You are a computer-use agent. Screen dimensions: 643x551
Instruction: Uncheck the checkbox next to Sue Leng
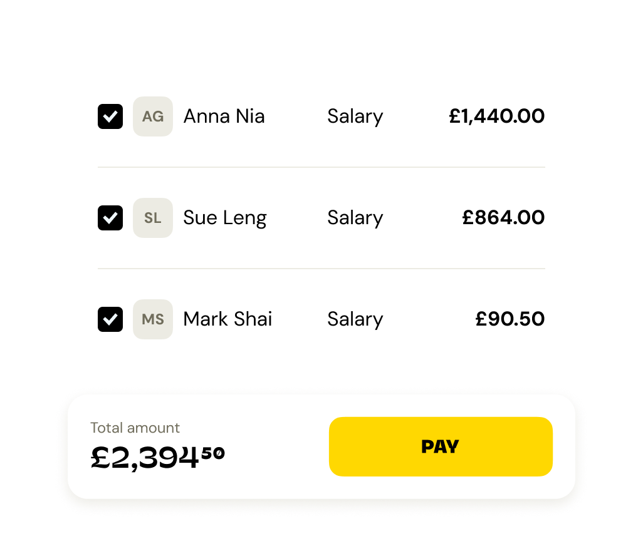coord(110,218)
